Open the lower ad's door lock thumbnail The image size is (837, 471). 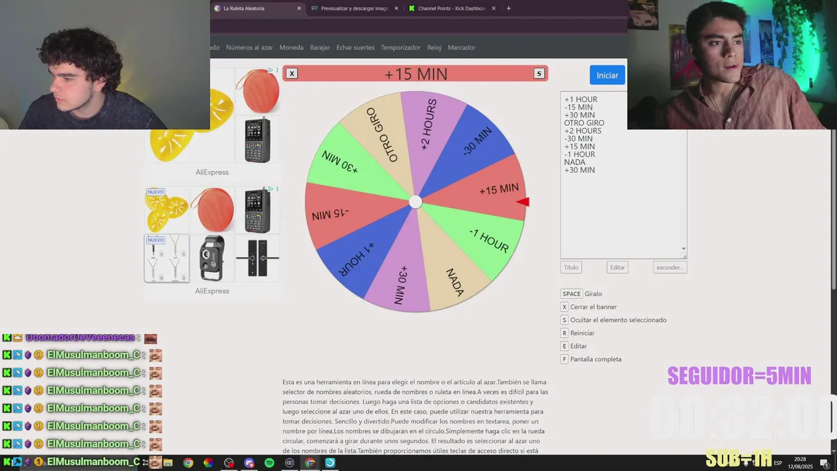coord(258,258)
